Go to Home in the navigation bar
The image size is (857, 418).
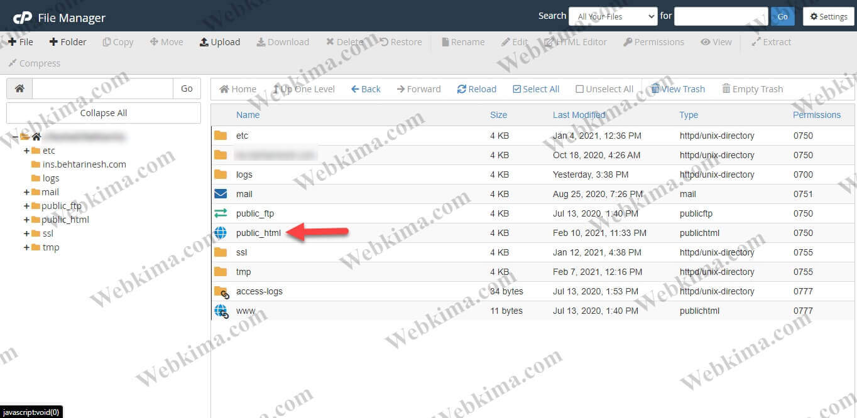click(237, 89)
